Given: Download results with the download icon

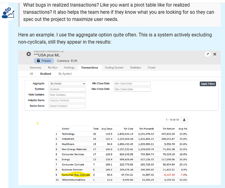Looking at the screenshot, I should pos(184,120).
